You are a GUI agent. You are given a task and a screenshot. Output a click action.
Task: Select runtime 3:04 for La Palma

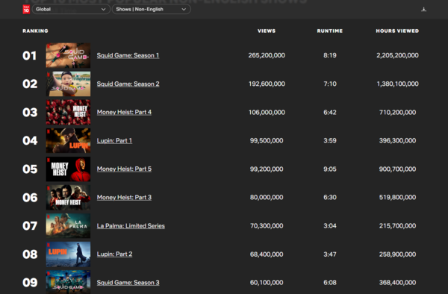click(330, 226)
